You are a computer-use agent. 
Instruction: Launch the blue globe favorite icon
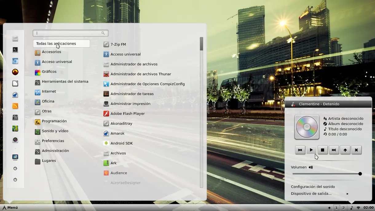tap(15, 95)
